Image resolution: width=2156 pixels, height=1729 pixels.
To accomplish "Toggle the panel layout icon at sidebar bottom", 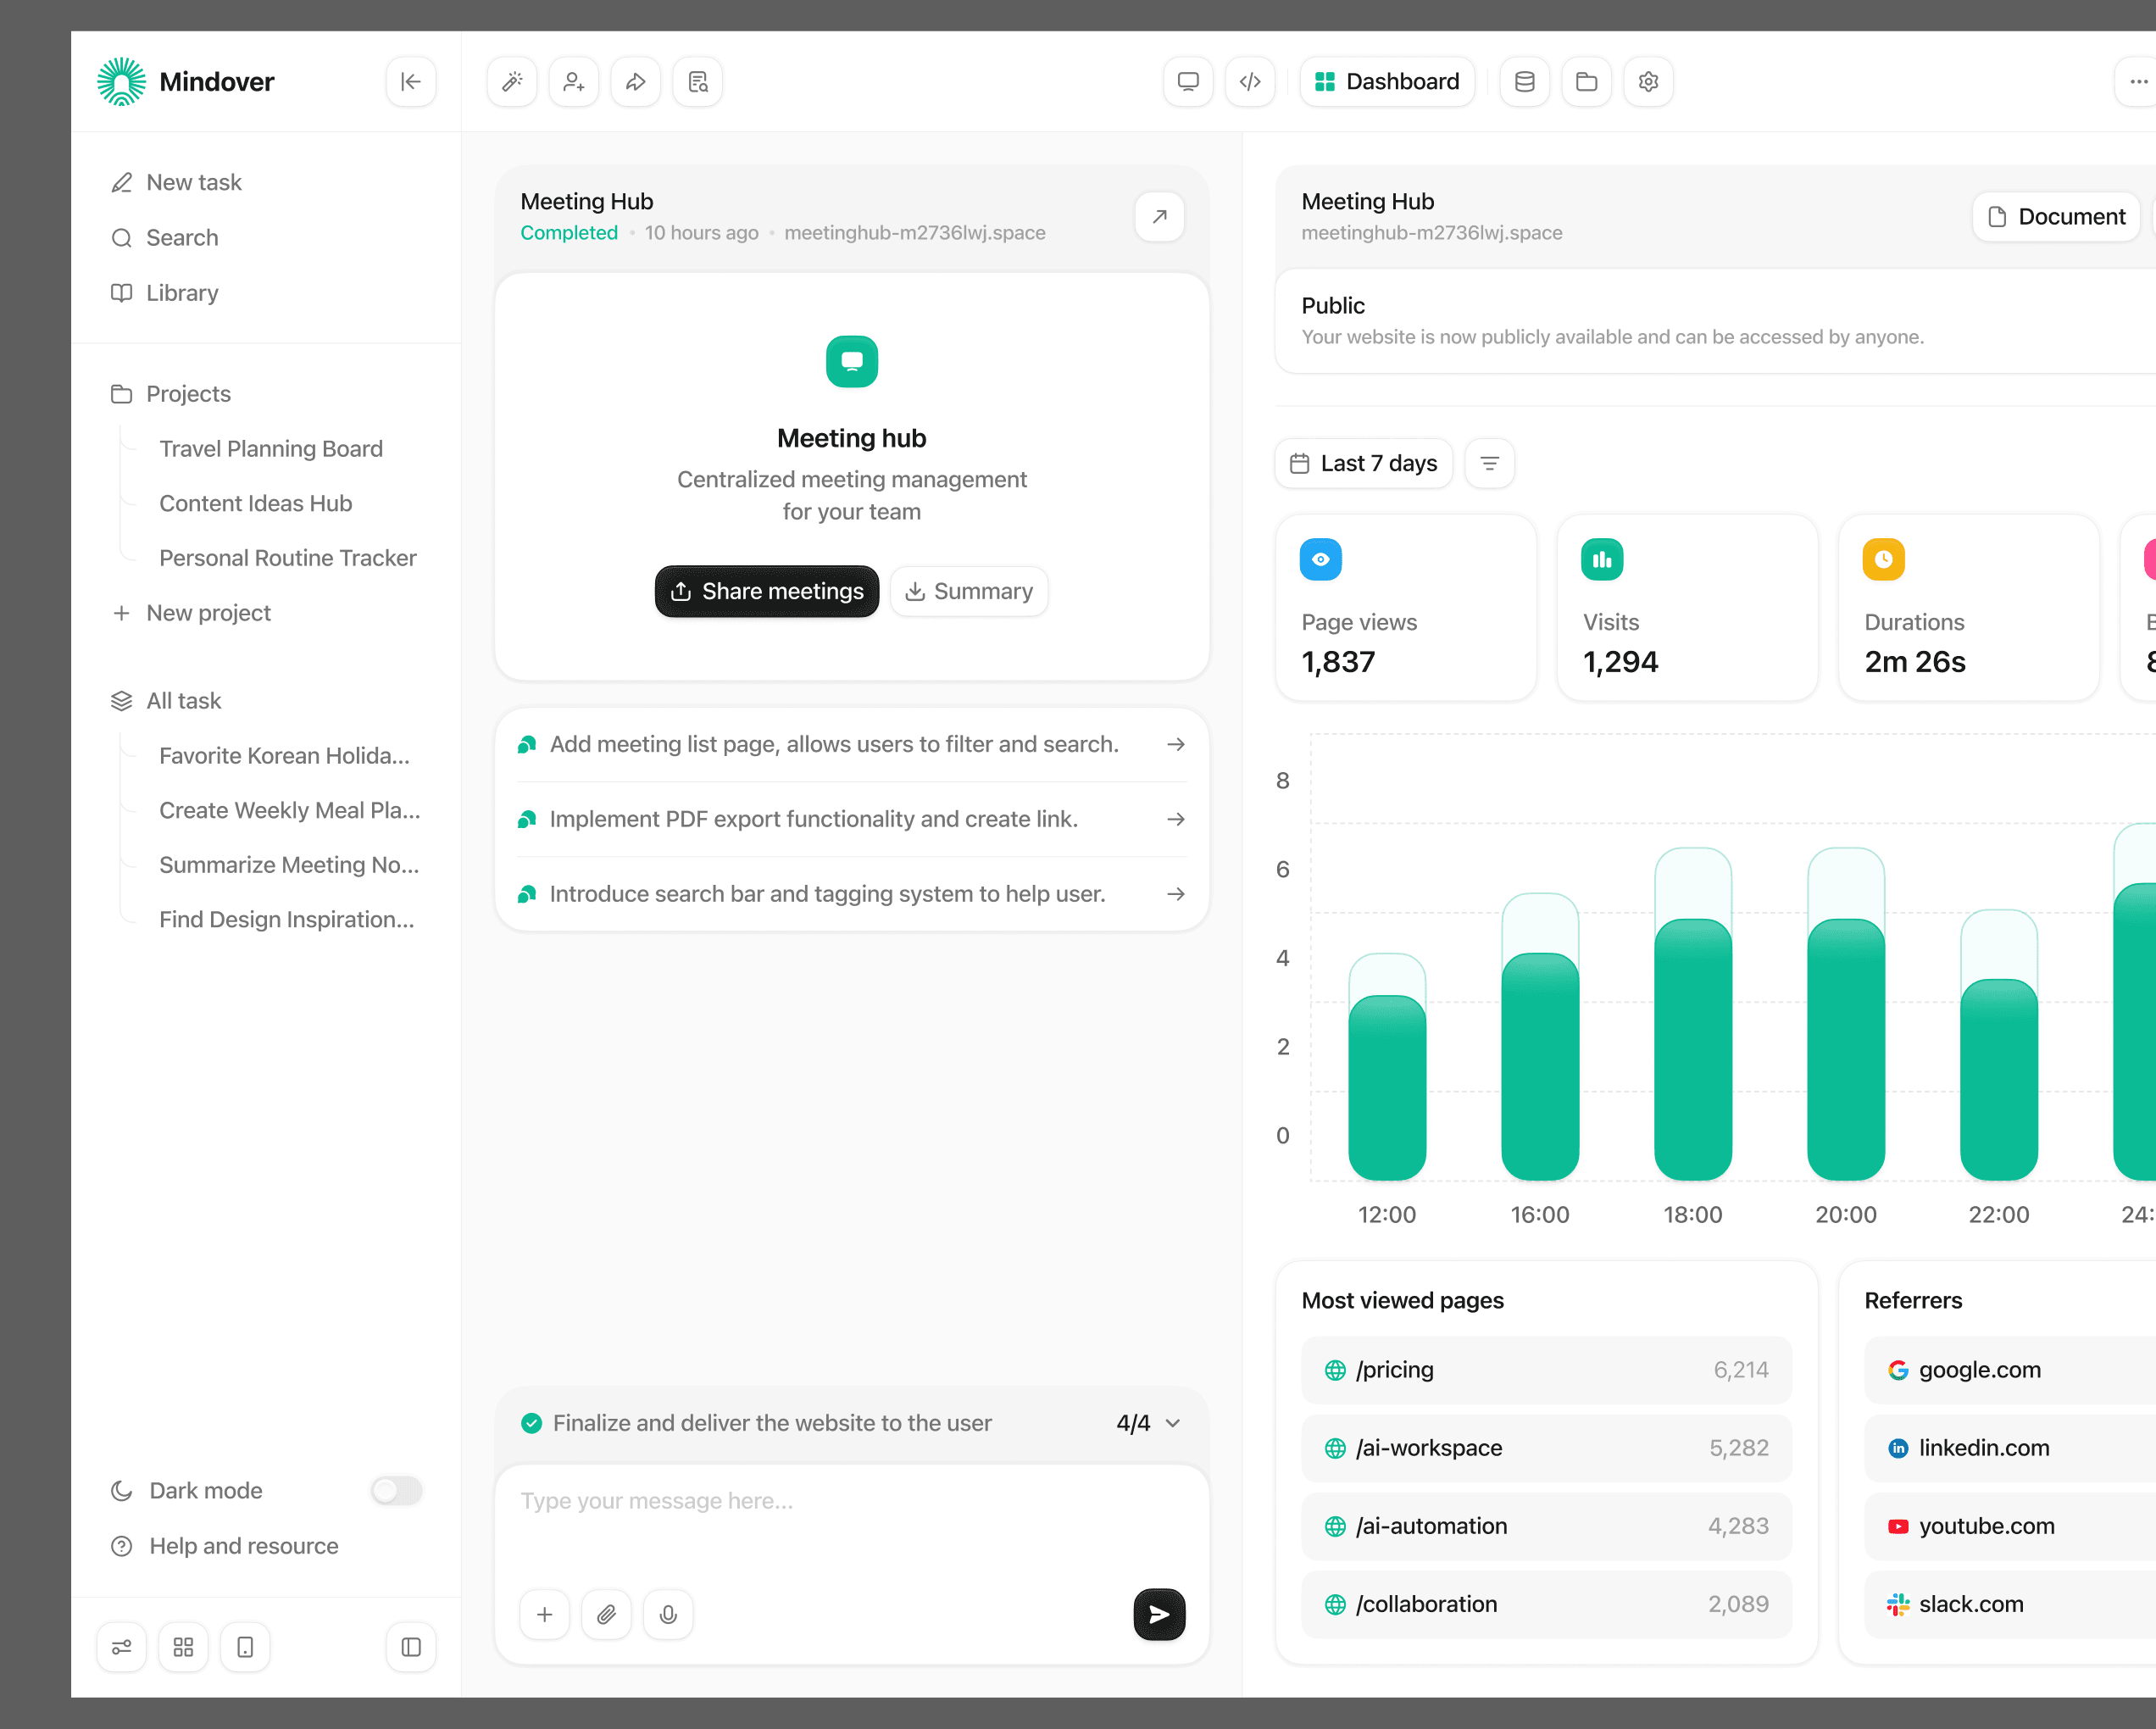I will (411, 1647).
